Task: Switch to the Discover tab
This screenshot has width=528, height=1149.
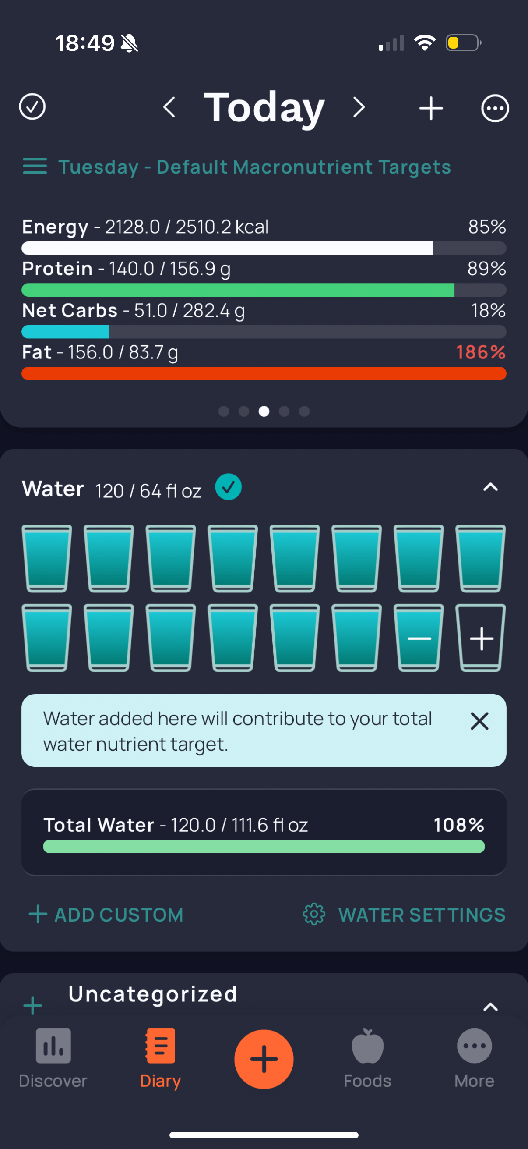Action: pyautogui.click(x=53, y=1058)
